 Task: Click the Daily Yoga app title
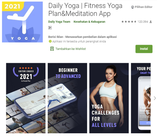pyautogui.click(x=85, y=10)
